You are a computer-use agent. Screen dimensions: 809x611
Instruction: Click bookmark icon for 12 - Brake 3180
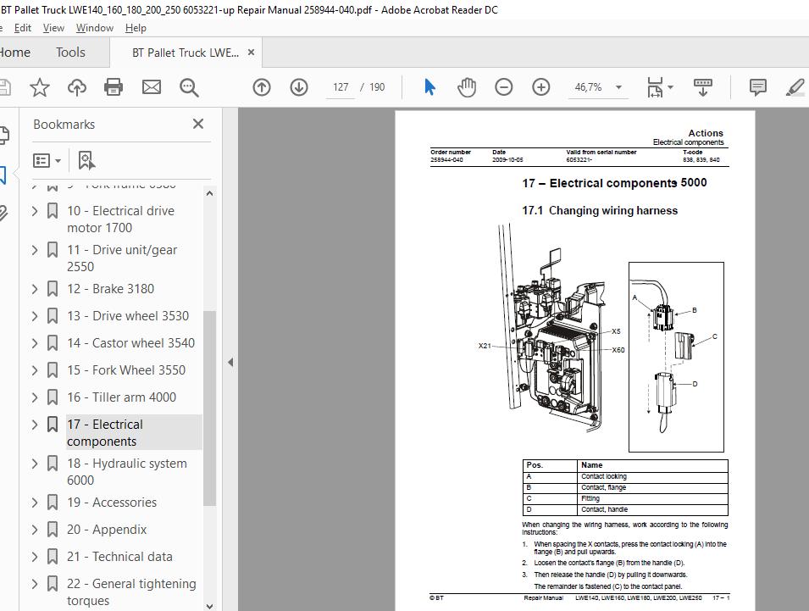coord(53,289)
